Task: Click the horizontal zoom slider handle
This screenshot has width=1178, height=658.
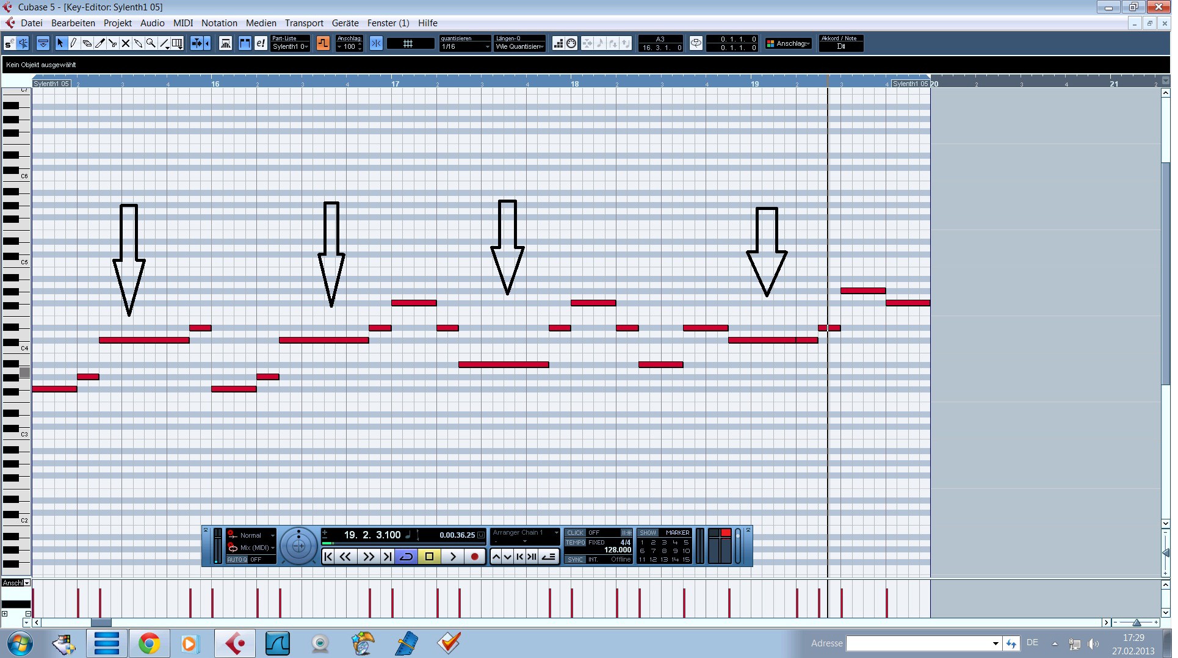Action: pos(1136,623)
